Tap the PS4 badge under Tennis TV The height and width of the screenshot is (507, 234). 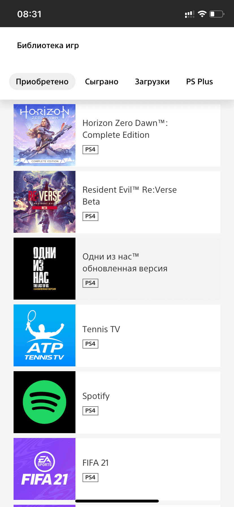click(x=90, y=344)
